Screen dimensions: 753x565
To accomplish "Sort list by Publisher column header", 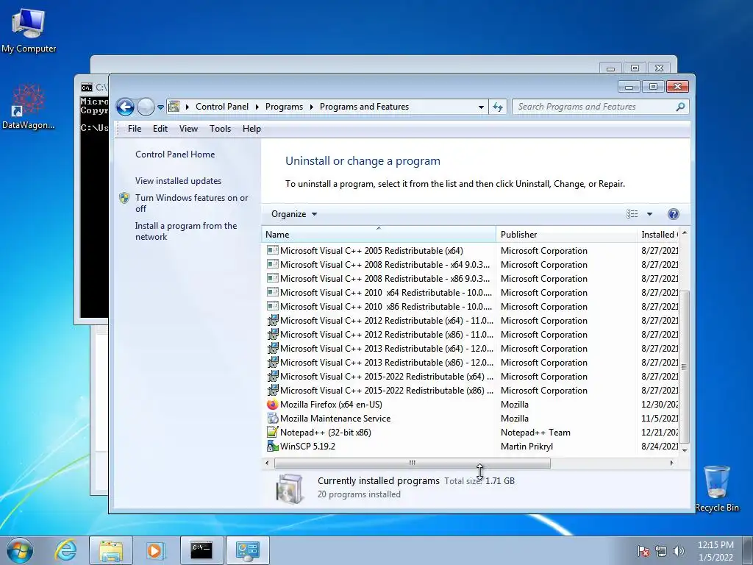I will coord(565,235).
